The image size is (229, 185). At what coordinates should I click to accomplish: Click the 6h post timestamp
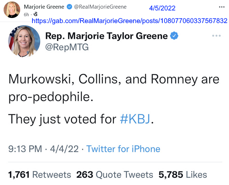pos(26,15)
